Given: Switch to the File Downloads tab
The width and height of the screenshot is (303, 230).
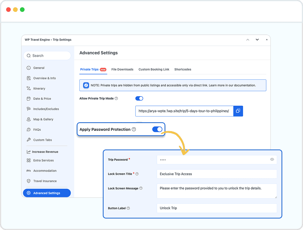Looking at the screenshot, I should tap(122, 69).
